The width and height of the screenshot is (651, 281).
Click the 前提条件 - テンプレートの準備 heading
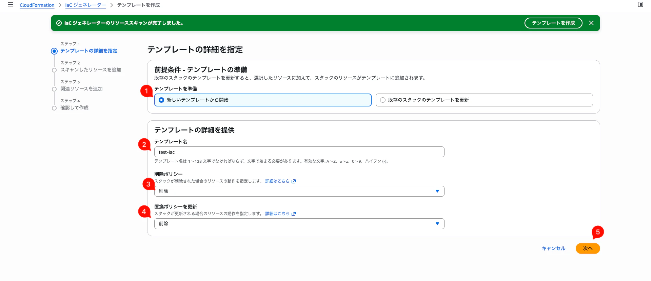[201, 69]
